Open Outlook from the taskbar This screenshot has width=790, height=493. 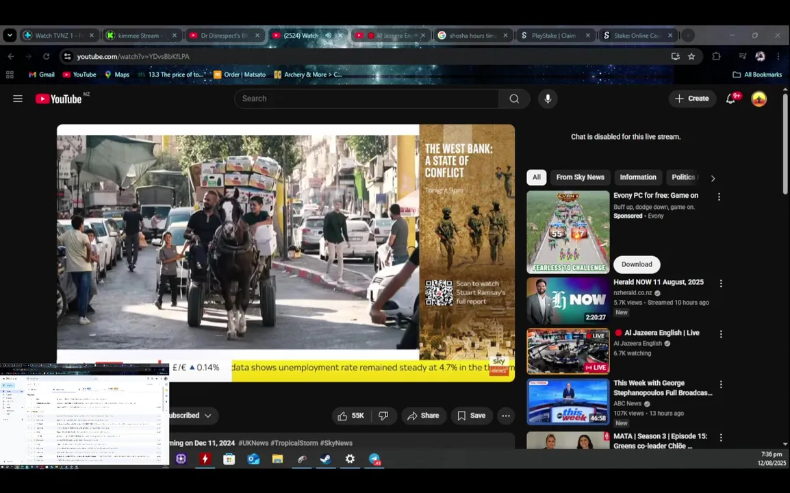point(253,459)
